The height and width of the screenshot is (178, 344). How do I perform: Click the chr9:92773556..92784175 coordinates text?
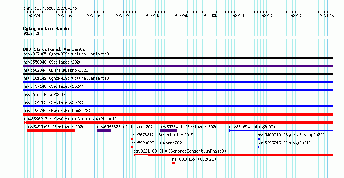pos(50,8)
